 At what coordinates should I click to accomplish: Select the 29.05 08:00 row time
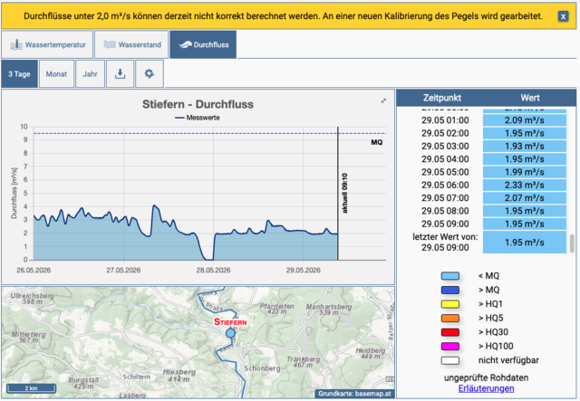pyautogui.click(x=445, y=211)
